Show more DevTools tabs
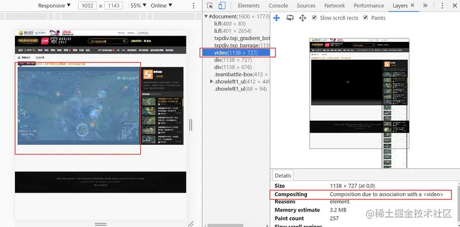The image size is (460, 227). (425, 6)
